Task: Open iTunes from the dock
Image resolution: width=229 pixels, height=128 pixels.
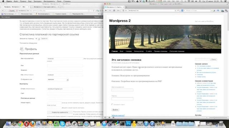Action: click(146, 124)
